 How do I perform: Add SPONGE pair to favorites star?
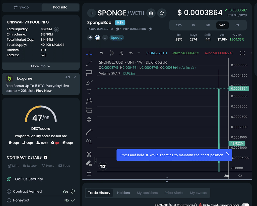[162, 13]
